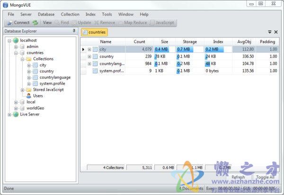The width and height of the screenshot is (284, 195).
Task: Click the Find toolbar button
Action: pyautogui.click(x=62, y=23)
